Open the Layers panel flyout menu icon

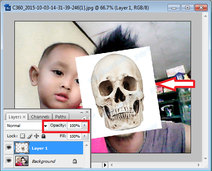(x=86, y=118)
